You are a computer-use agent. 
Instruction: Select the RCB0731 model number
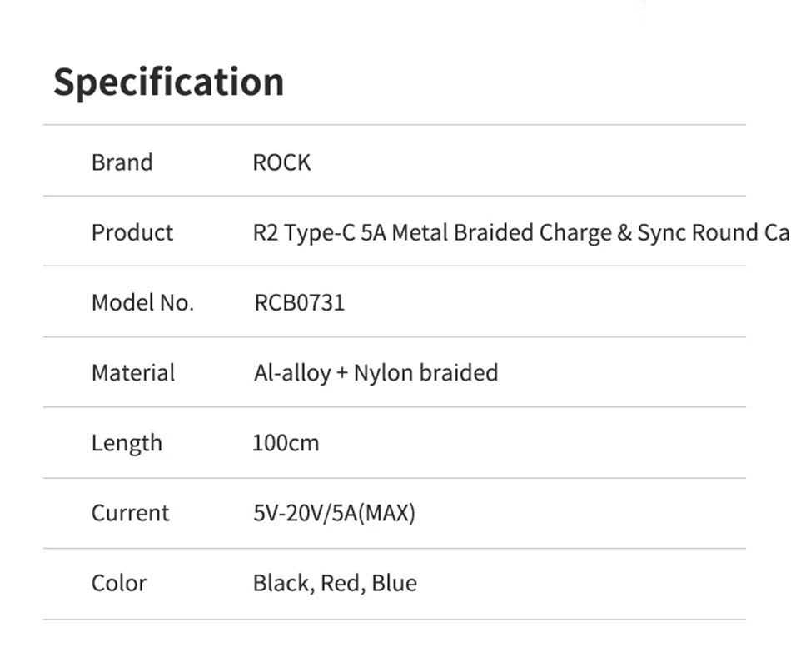pyautogui.click(x=299, y=302)
